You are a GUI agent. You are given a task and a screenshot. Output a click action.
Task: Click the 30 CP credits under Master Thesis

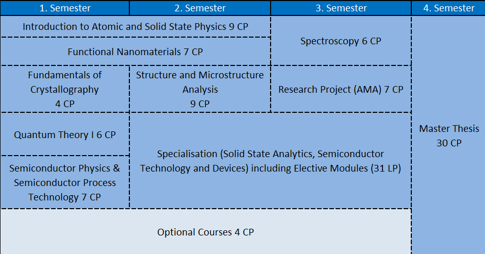[x=449, y=143]
